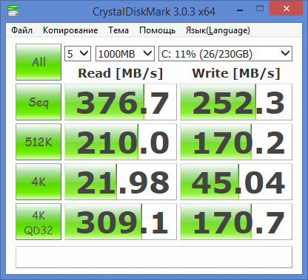Minimize the CrystalDiskMark window

pyautogui.click(x=240, y=10)
